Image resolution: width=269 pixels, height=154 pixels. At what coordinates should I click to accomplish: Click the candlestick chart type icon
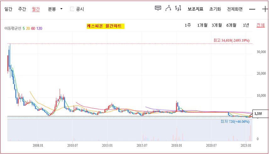tap(178, 8)
